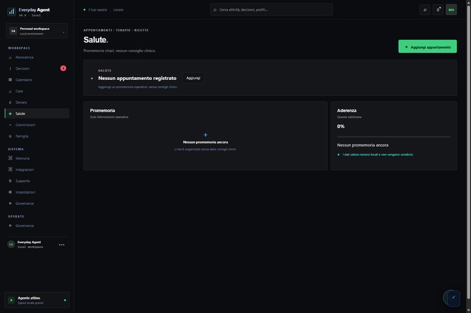Click the Locale breadcrumb label

click(119, 10)
